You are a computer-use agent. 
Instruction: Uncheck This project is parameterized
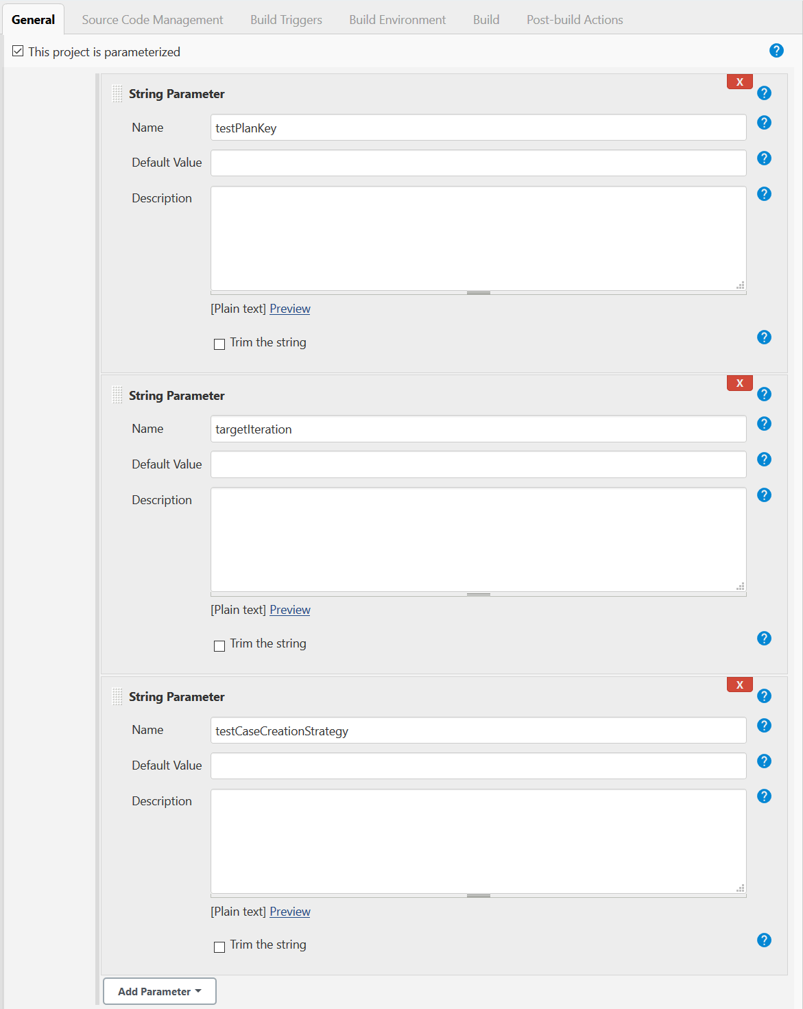tap(17, 50)
